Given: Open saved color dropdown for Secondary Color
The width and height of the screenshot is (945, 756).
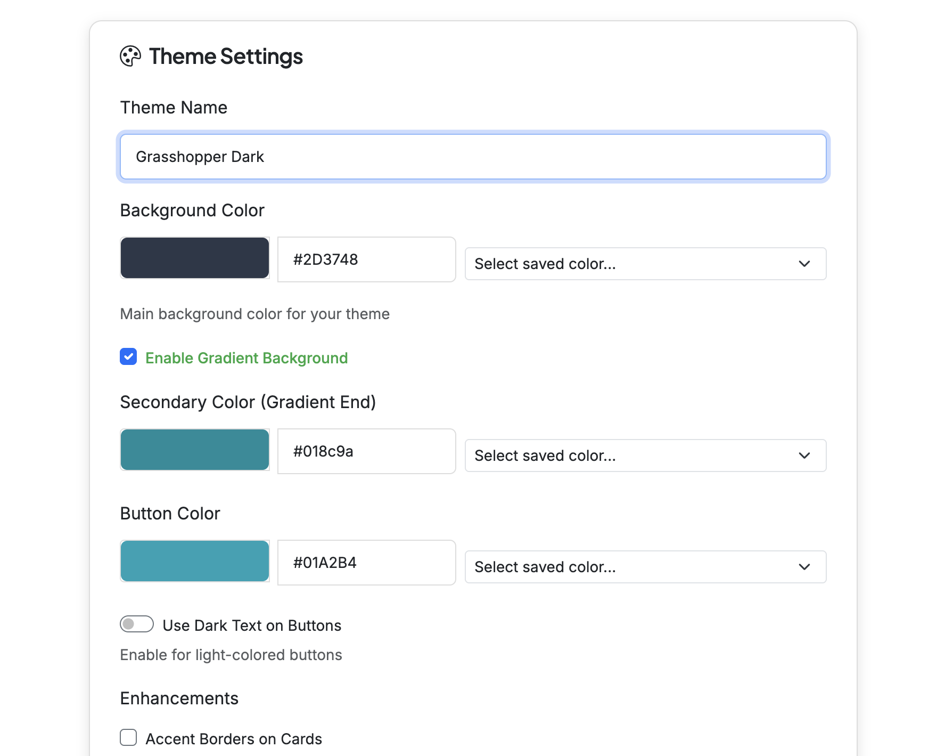Looking at the screenshot, I should tap(645, 456).
